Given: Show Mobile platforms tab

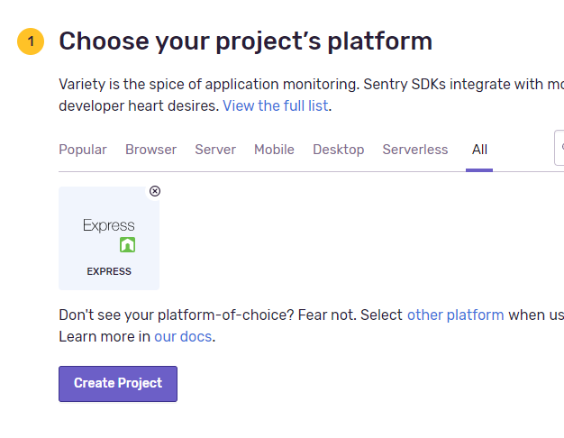Looking at the screenshot, I should pos(274,150).
